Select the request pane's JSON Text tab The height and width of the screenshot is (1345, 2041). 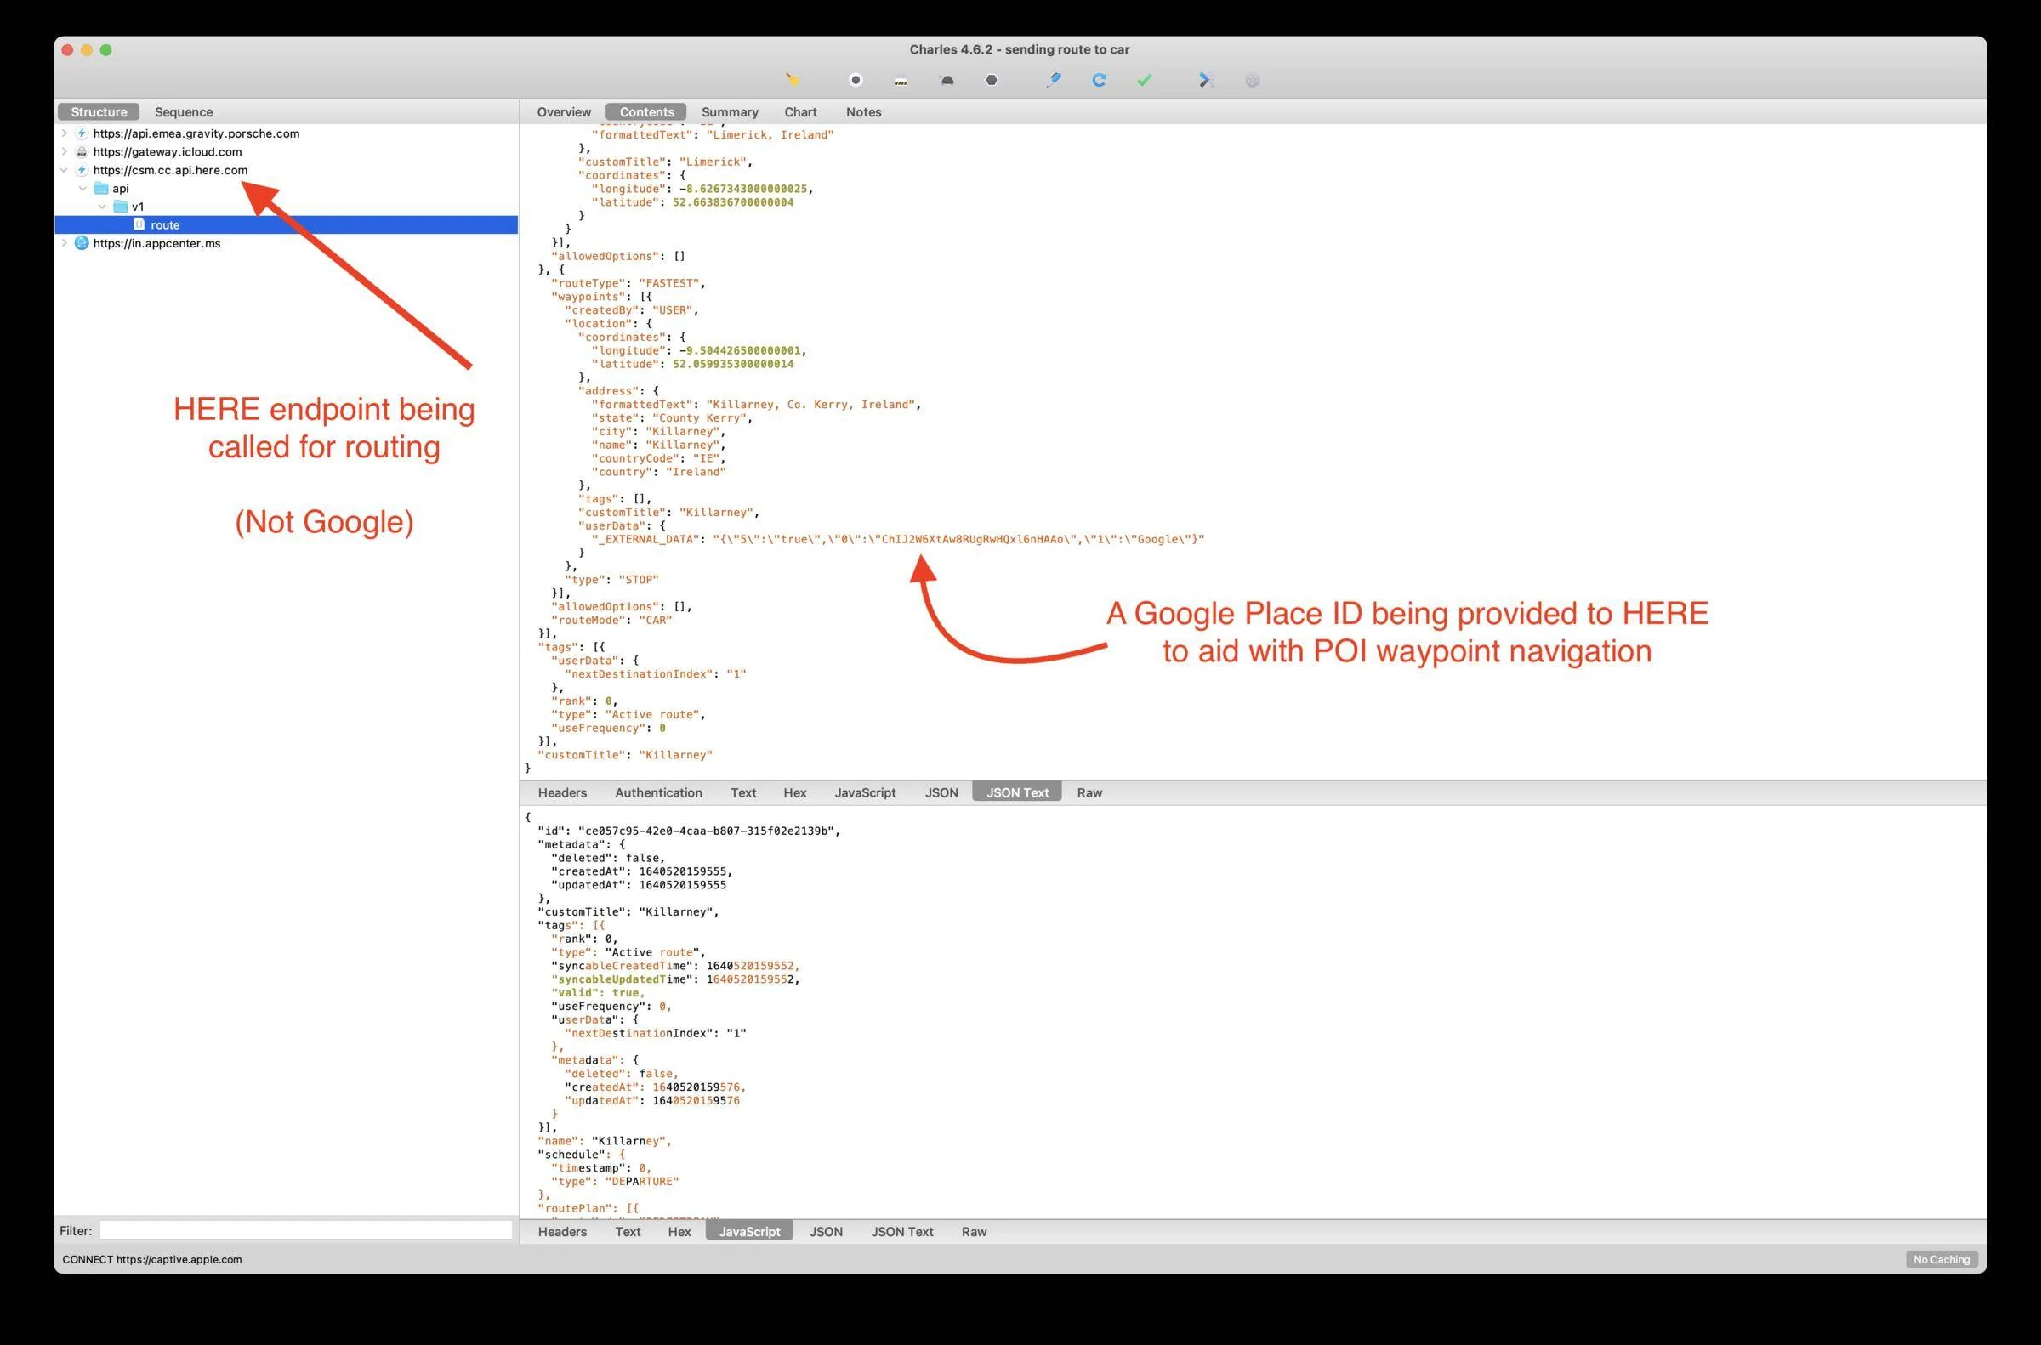tap(1016, 793)
